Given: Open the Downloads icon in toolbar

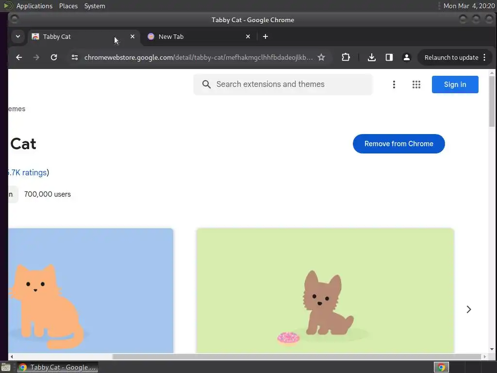Looking at the screenshot, I should (x=372, y=57).
